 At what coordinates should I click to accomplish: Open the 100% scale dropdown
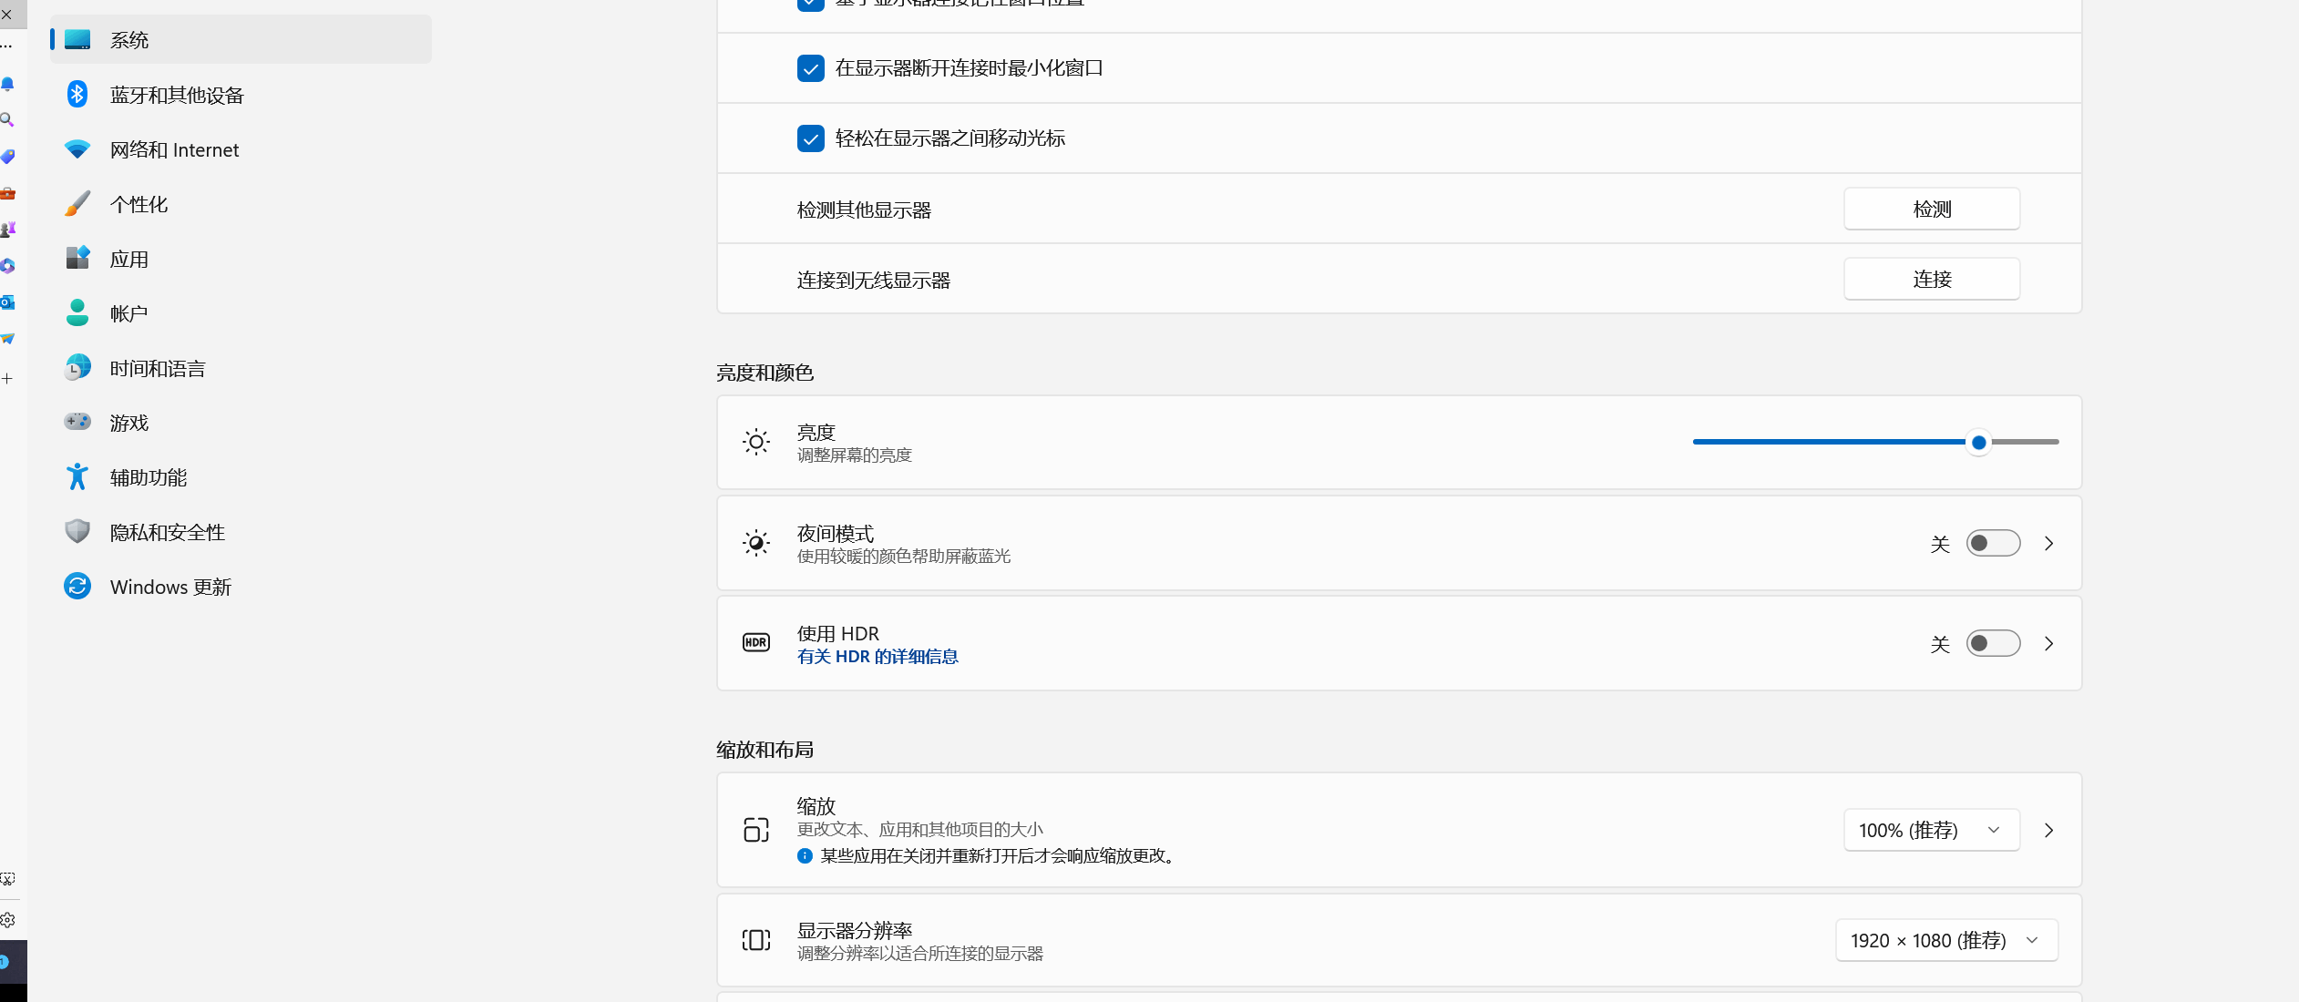(x=1931, y=831)
